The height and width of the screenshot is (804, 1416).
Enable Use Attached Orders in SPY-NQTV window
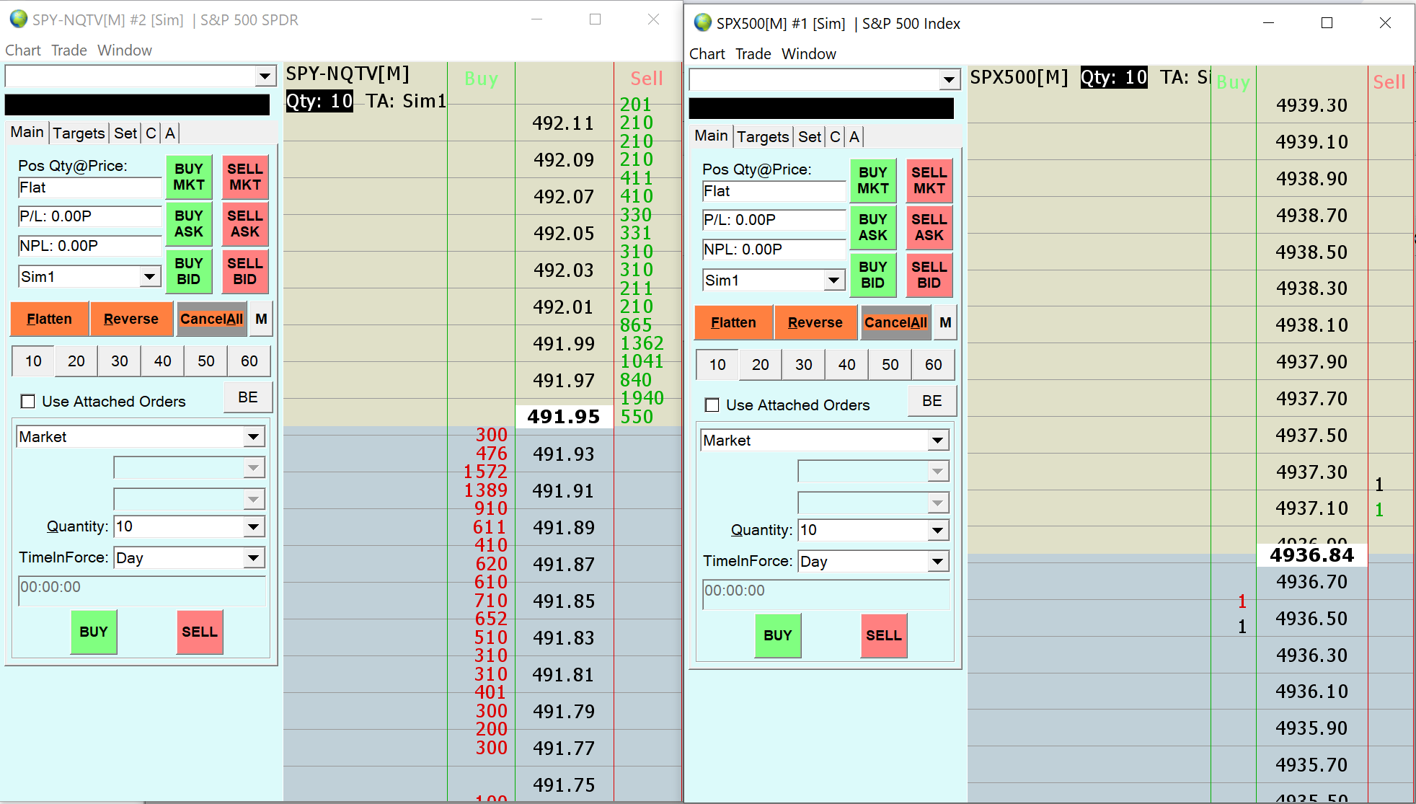coord(29,402)
